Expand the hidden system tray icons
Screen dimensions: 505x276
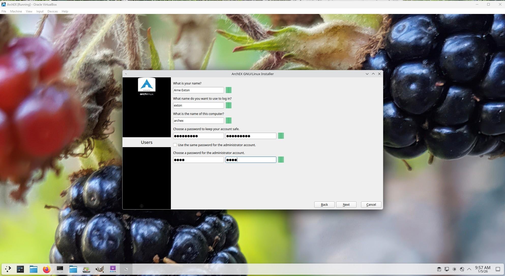(x=469, y=269)
